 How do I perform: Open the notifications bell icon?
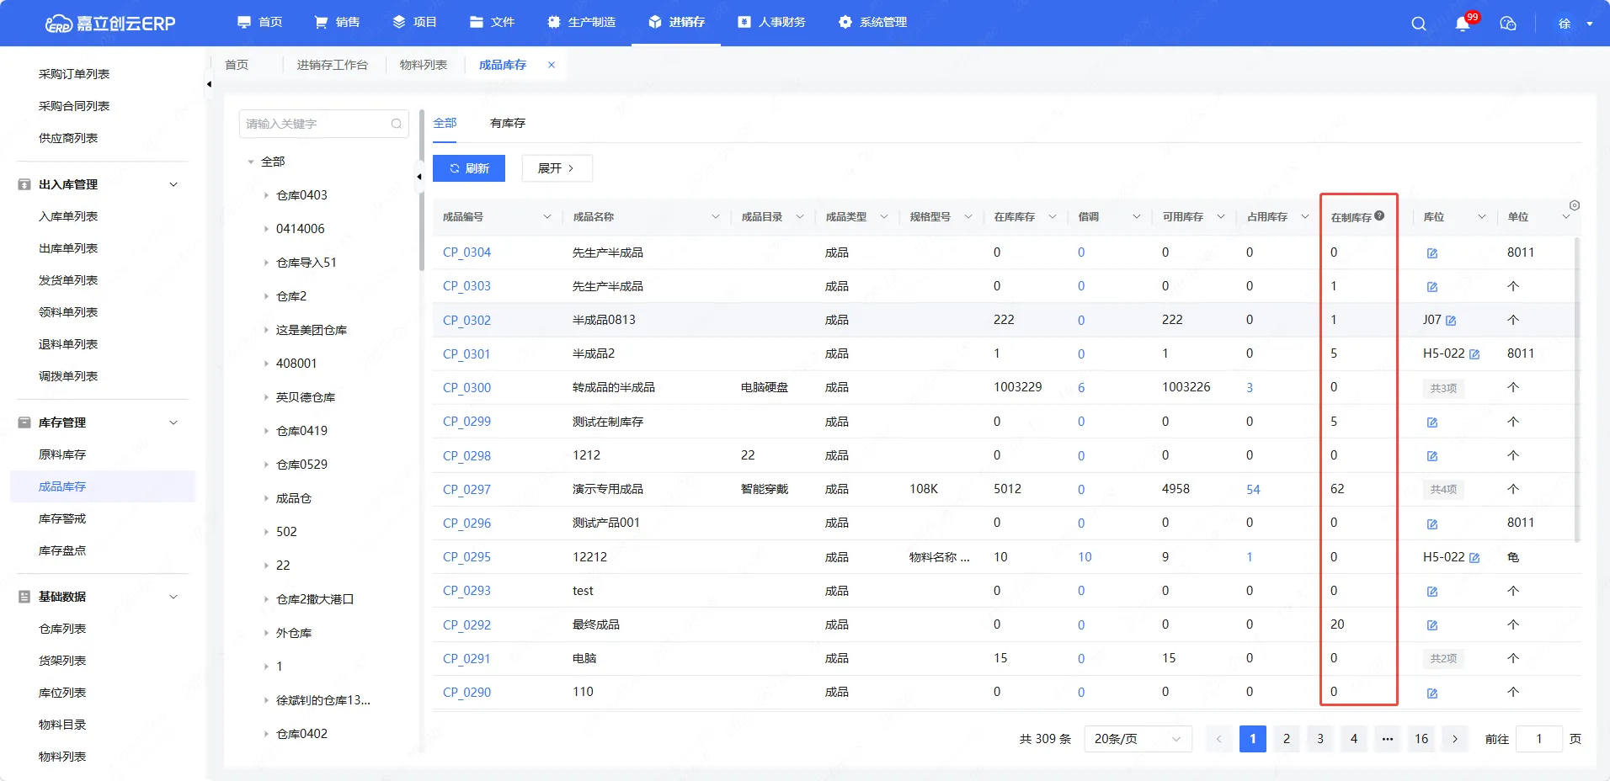coord(1463,24)
